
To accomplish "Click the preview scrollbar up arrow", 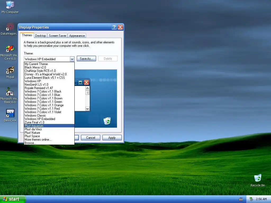I will point(87,88).
